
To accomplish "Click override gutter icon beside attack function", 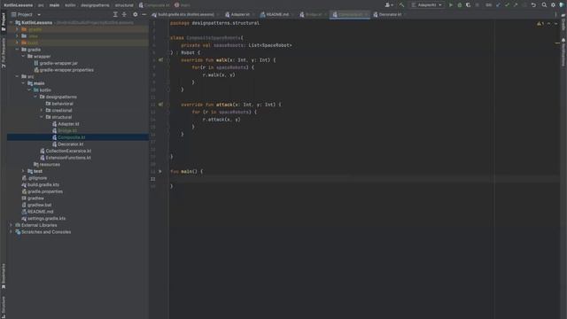I will 160,105.
